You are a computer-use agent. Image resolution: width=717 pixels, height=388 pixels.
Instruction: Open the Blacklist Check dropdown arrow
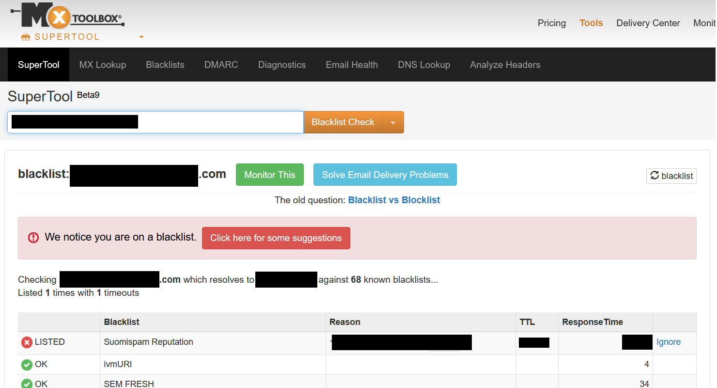point(393,122)
